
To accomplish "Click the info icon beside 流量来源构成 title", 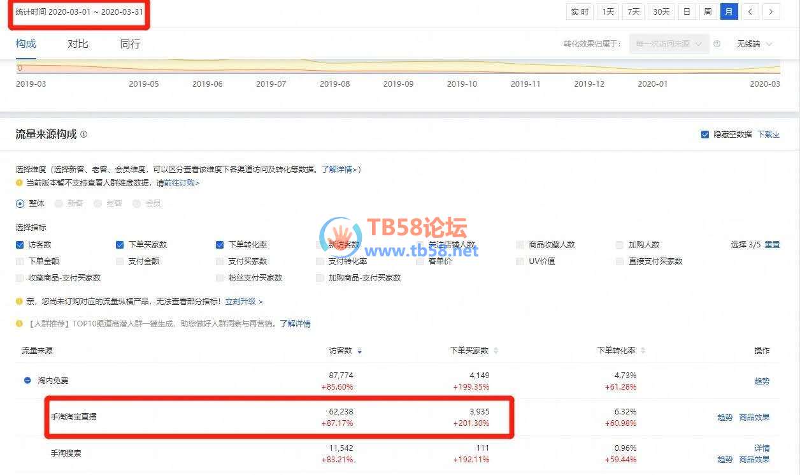I will pos(84,135).
